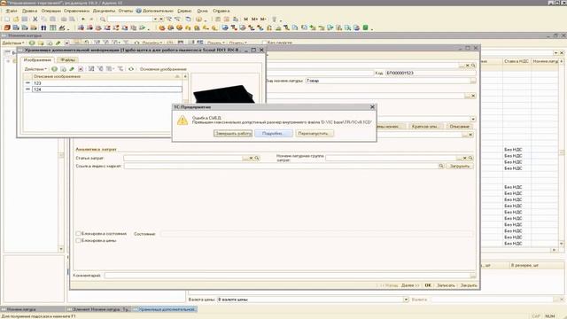Click the green add icon in image storage window
567x319 pixels.
pos(54,69)
